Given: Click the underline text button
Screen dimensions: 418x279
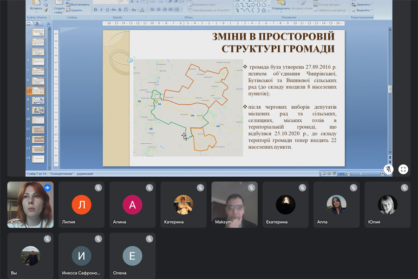Looking at the screenshot, I should (x=107, y=9).
